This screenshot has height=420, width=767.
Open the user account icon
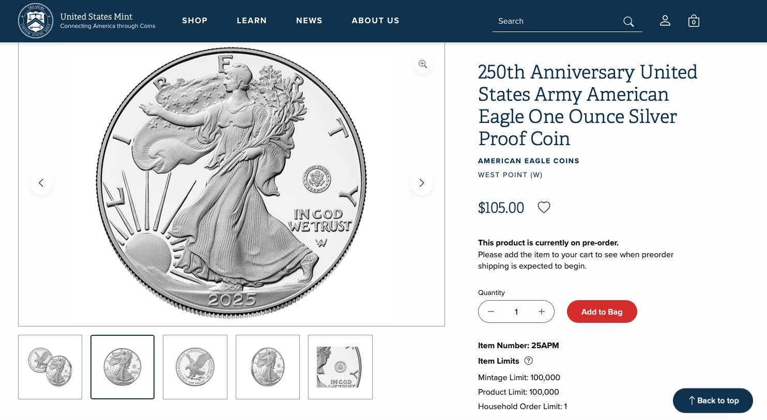pyautogui.click(x=665, y=21)
